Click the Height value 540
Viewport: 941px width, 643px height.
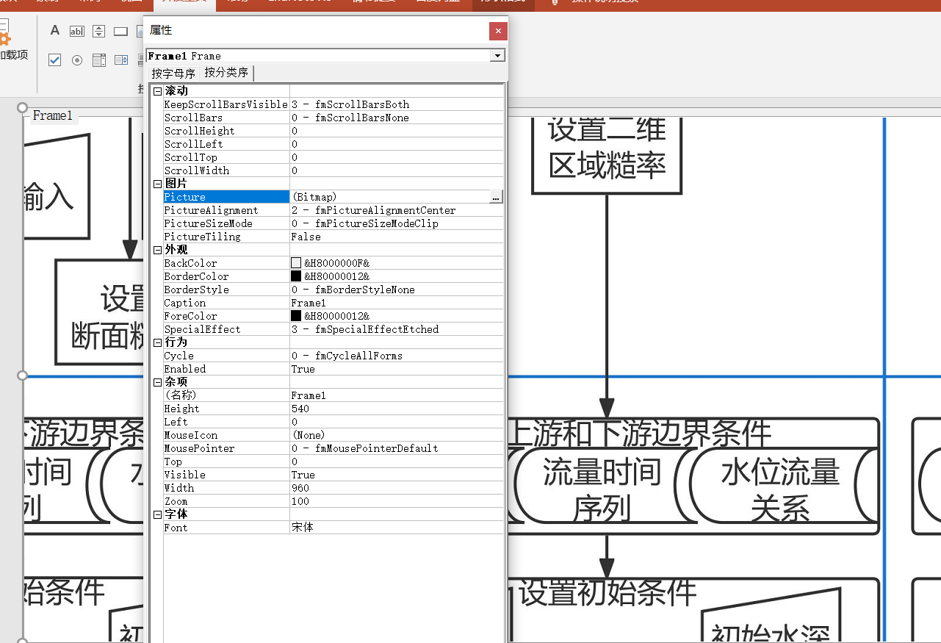pyautogui.click(x=397, y=409)
